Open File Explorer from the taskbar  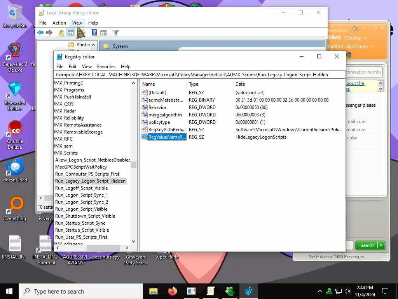153,291
